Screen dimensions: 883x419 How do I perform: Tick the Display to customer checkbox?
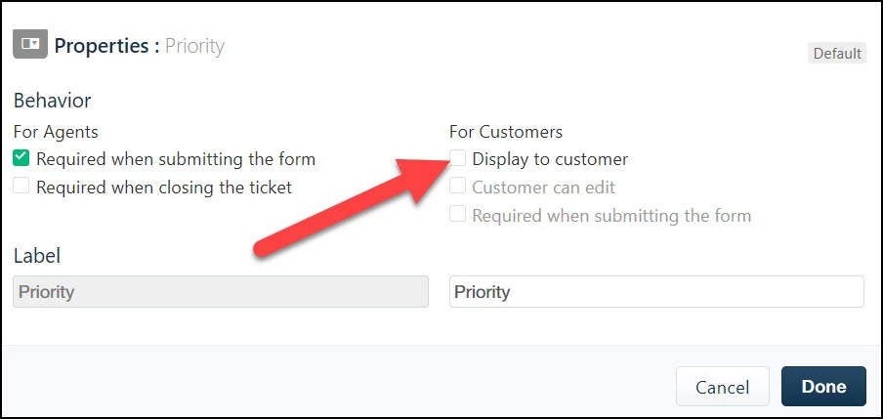(457, 158)
